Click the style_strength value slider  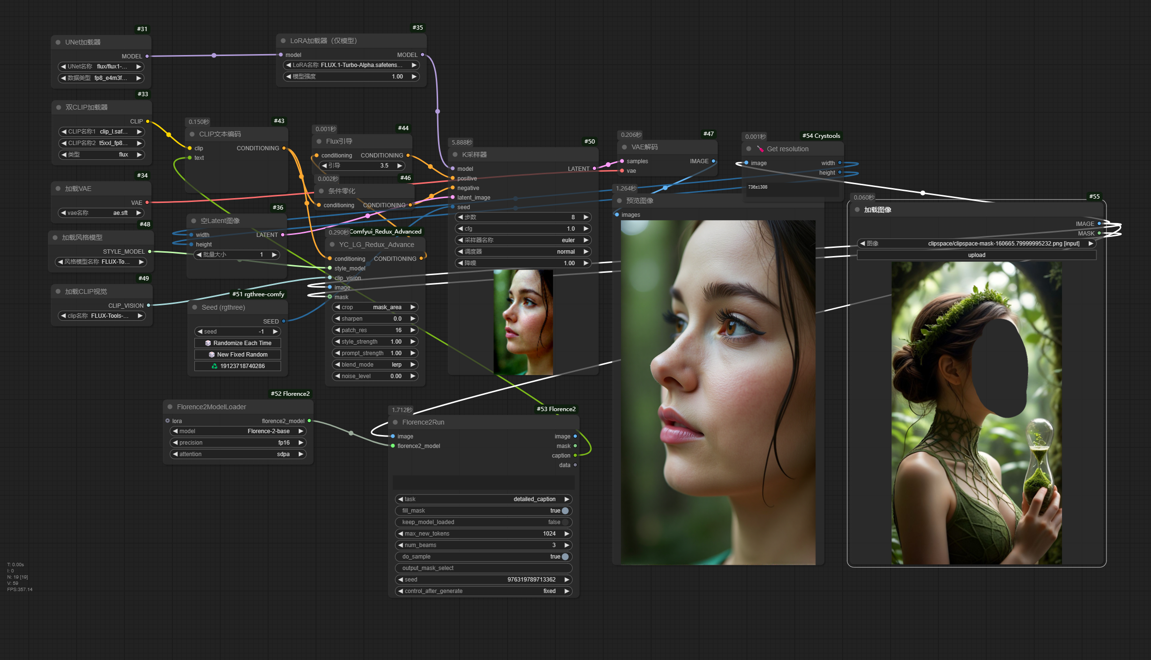[x=375, y=342]
